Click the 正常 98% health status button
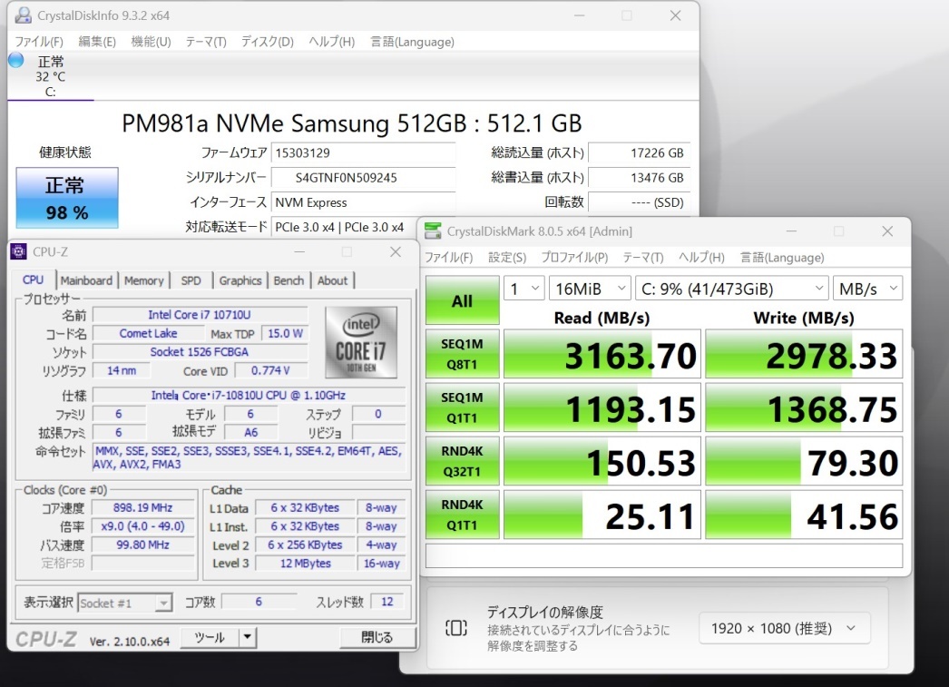This screenshot has width=949, height=687. tap(66, 198)
